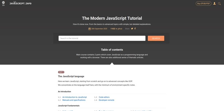Share the tutorial via Facebook icon
This screenshot has width=224, height=111.
pyautogui.click(x=135, y=29)
